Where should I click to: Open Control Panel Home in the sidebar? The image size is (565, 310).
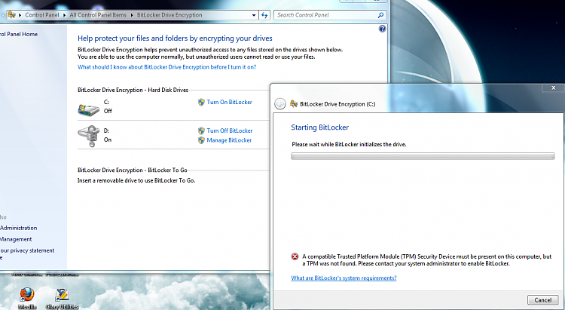click(19, 34)
